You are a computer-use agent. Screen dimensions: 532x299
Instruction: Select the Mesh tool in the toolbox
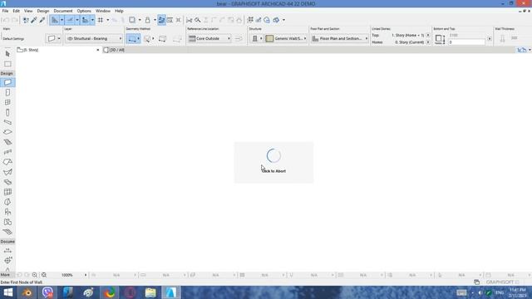coord(7,233)
